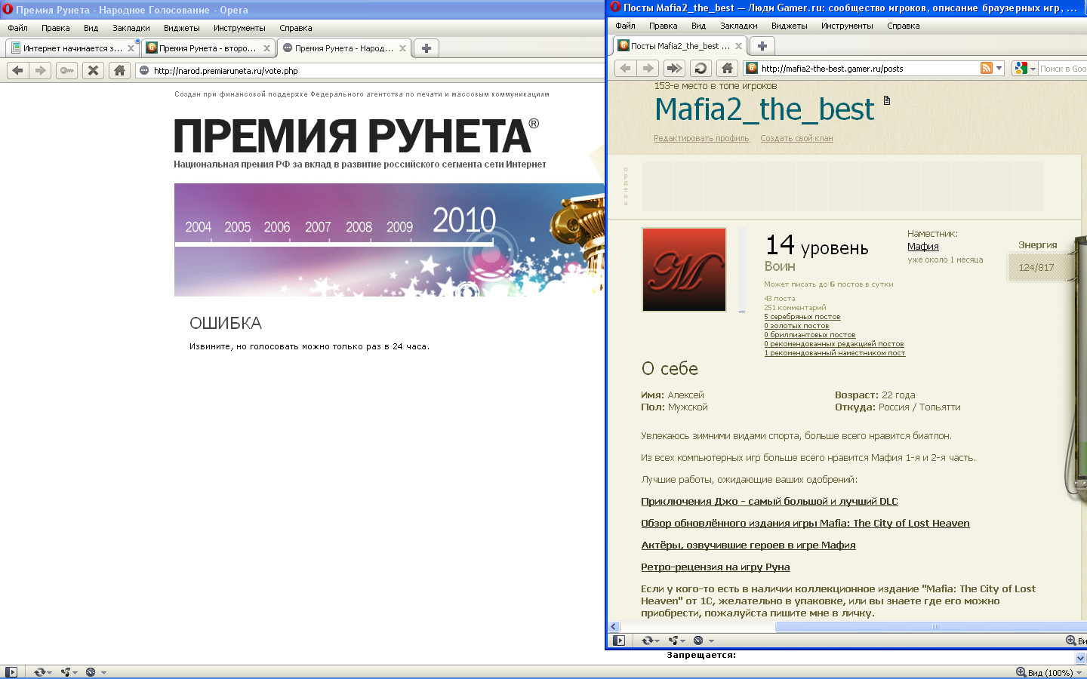Click the red M profile avatar

point(684,269)
